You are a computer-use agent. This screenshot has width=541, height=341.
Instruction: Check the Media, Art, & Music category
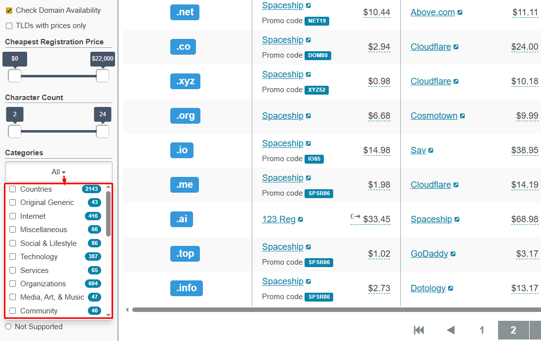tap(13, 297)
